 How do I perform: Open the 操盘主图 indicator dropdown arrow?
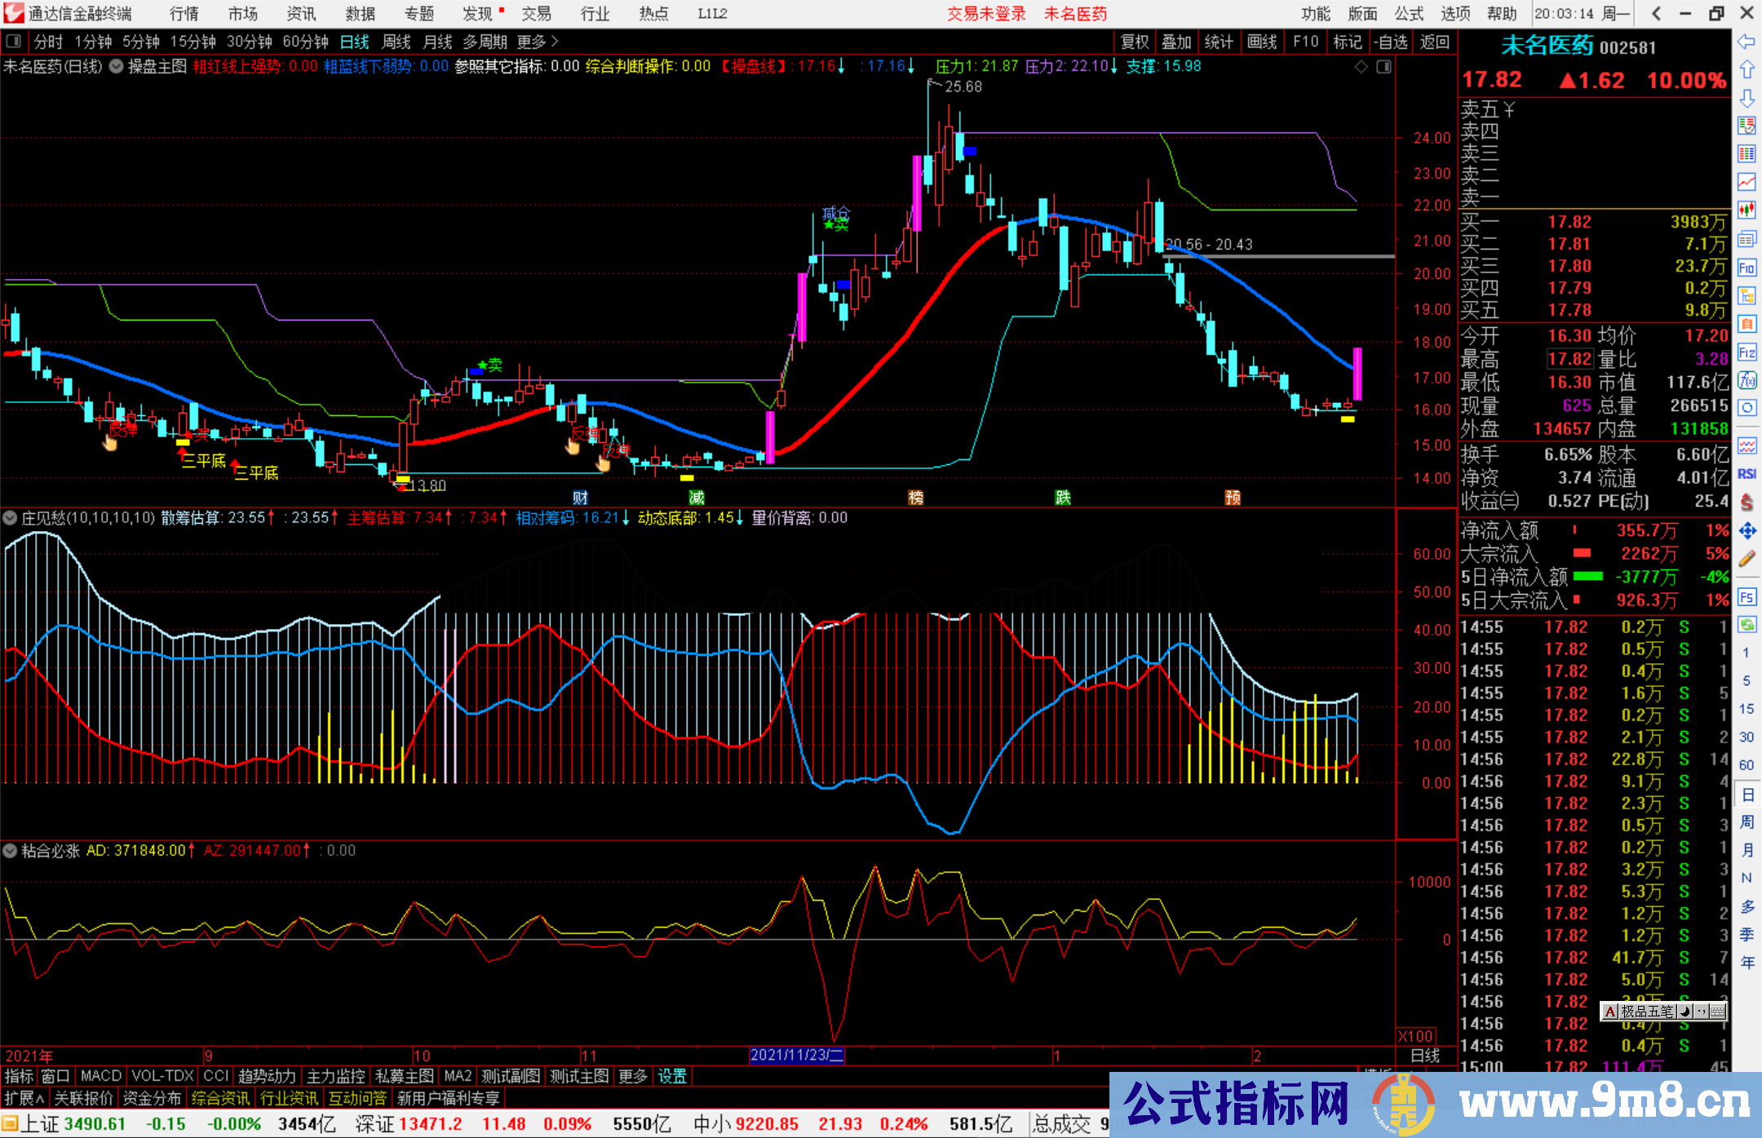point(117,66)
